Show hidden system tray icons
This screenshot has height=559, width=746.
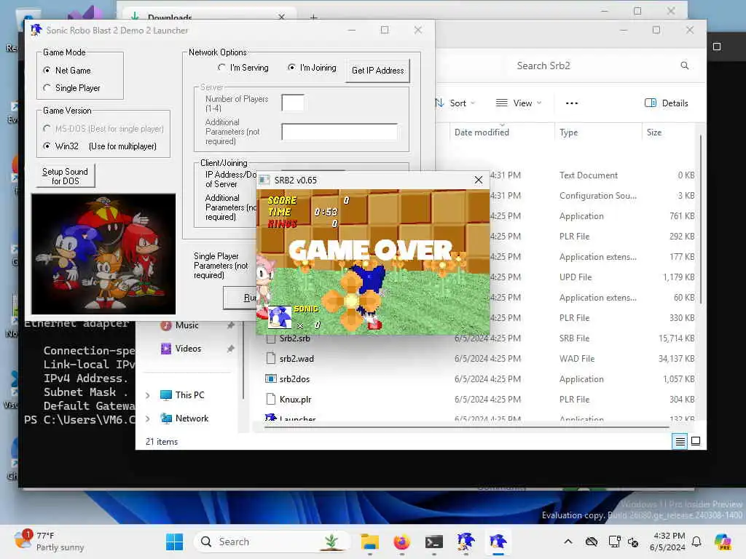(568, 542)
